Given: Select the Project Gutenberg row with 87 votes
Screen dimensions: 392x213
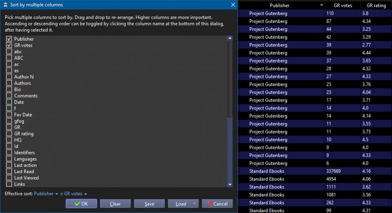Looking at the screenshot, I should click(315, 21).
